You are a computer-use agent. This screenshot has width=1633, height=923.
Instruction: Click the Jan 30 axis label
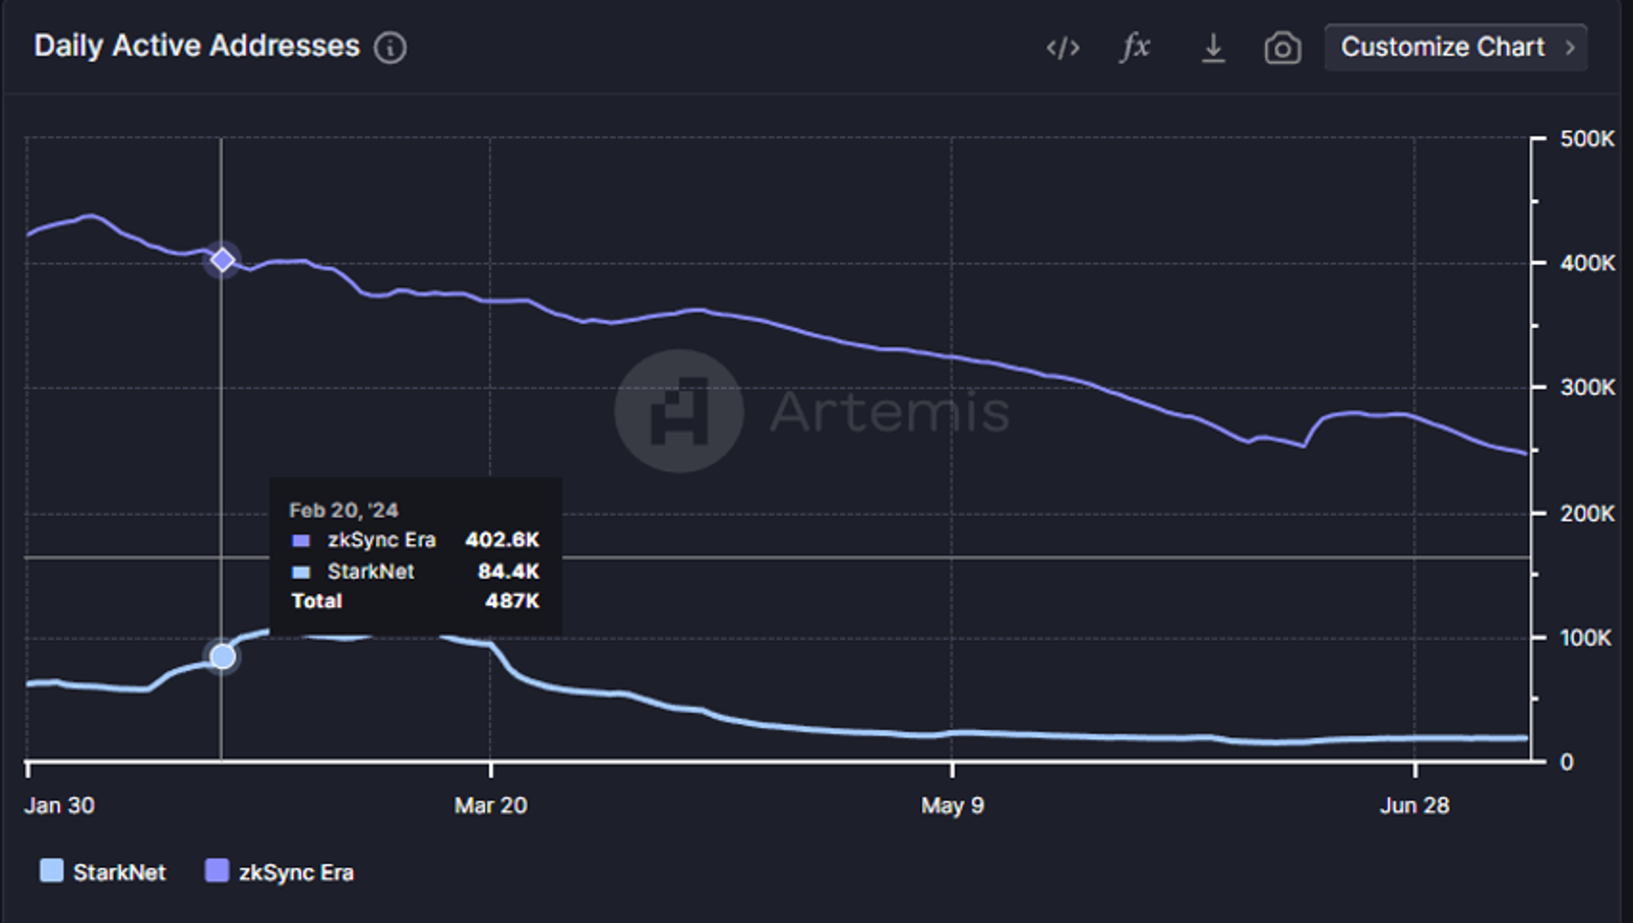tap(59, 806)
